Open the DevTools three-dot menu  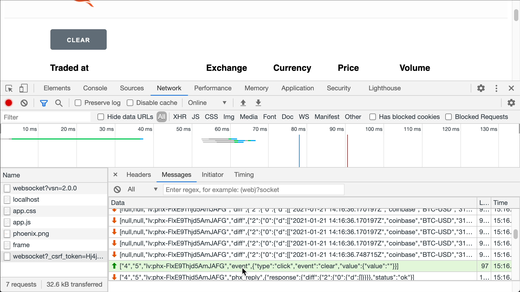496,88
